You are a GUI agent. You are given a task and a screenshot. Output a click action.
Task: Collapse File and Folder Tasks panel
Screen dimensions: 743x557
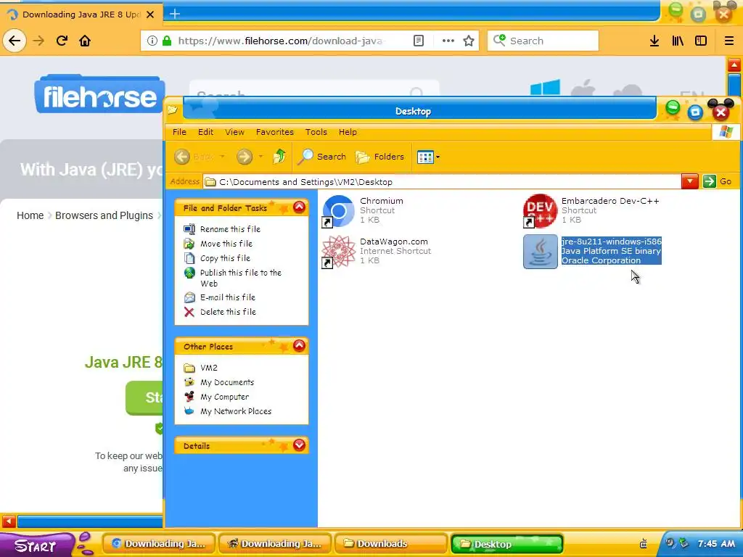pyautogui.click(x=299, y=207)
